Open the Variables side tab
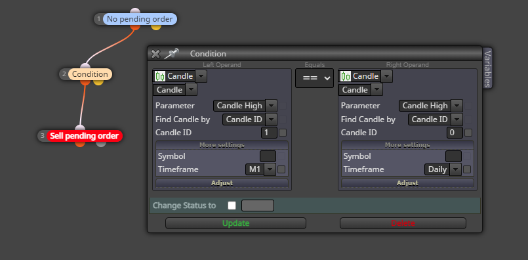This screenshot has height=260, width=528. tap(487, 68)
